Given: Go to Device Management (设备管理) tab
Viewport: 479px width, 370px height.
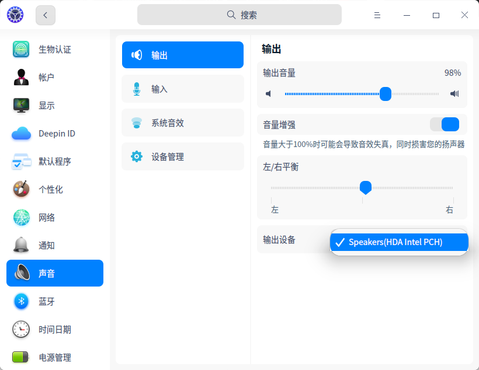Looking at the screenshot, I should 183,157.
